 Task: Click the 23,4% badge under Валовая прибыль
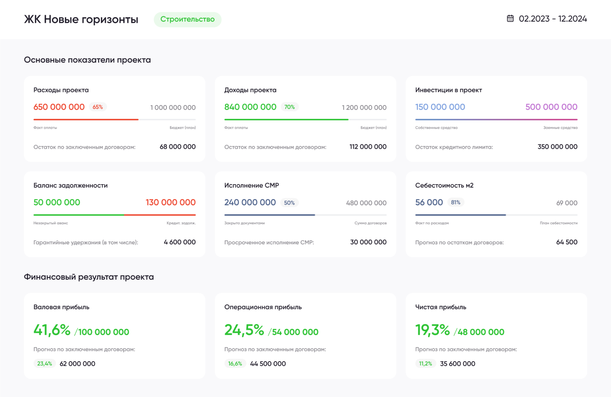(44, 364)
